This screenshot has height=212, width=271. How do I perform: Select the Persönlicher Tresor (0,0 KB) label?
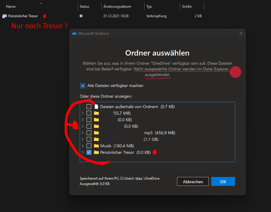click(x=125, y=153)
